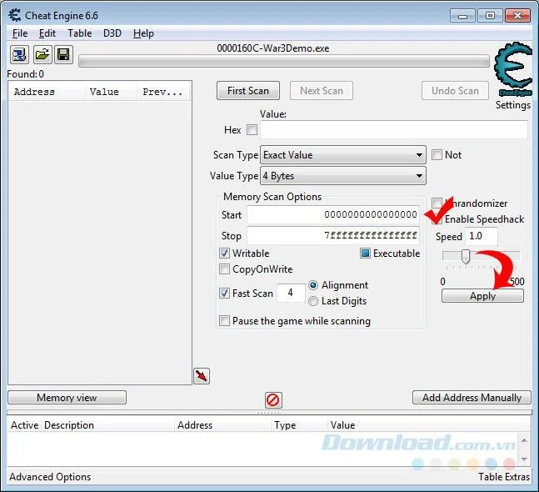This screenshot has width=539, height=492.
Task: Click the scan Value input field
Action: tap(394, 130)
